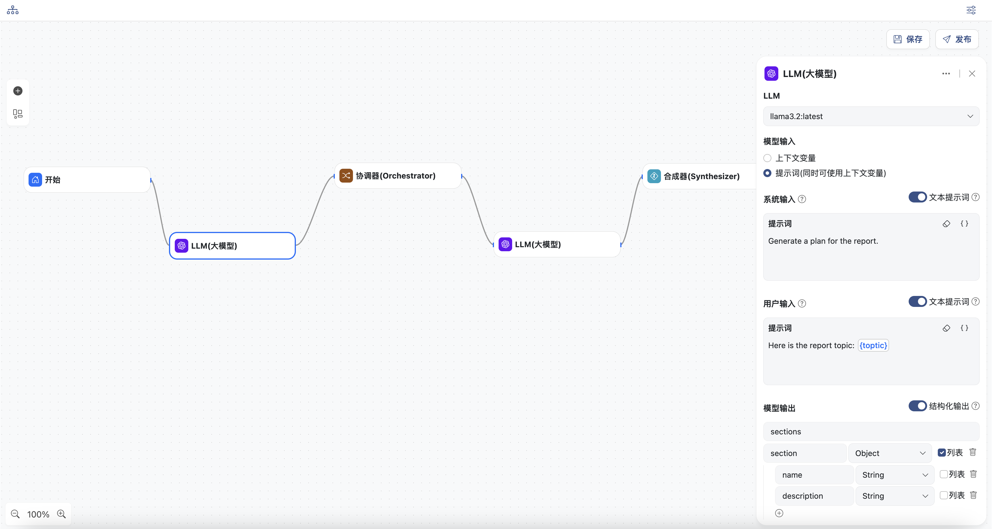Open the String type dropdown for description
992x529 pixels.
[895, 496]
